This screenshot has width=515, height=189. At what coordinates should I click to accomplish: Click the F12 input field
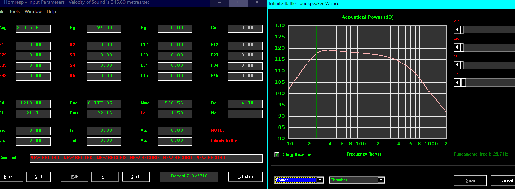[245, 45]
